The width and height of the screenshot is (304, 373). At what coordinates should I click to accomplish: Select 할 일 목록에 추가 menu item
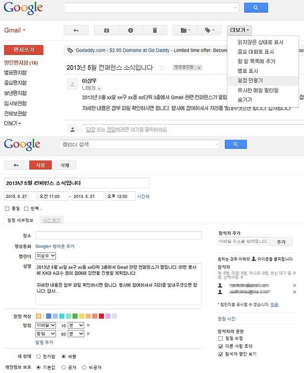263,61
